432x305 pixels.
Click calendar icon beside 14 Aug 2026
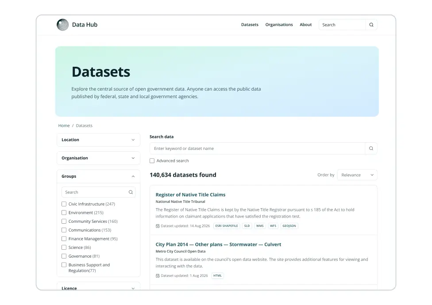(158, 226)
